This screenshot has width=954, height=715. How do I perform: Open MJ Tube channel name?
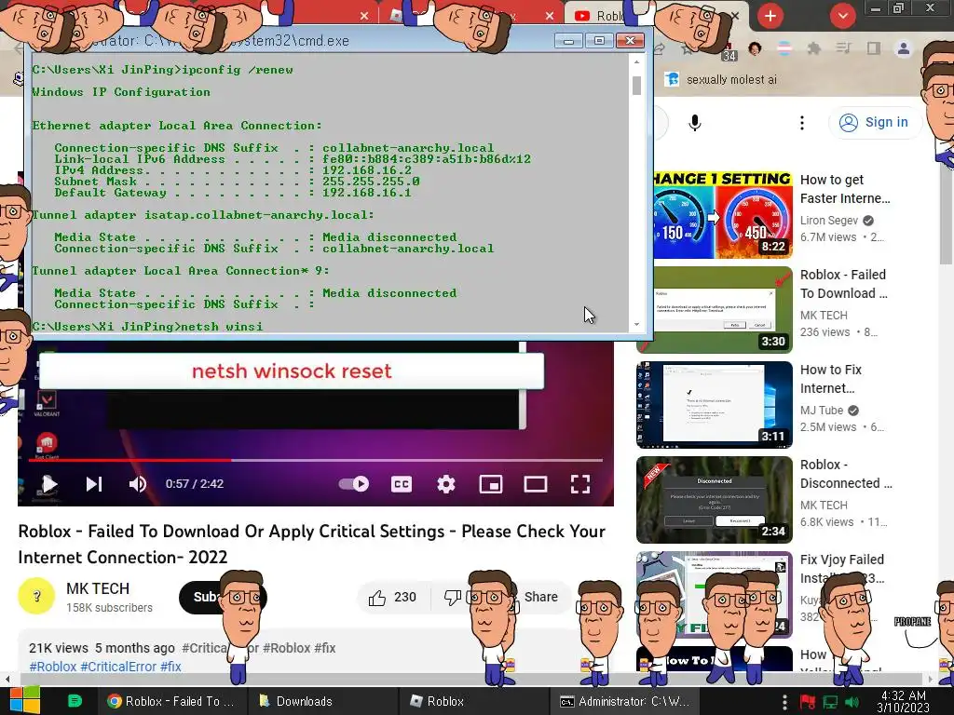click(x=822, y=410)
